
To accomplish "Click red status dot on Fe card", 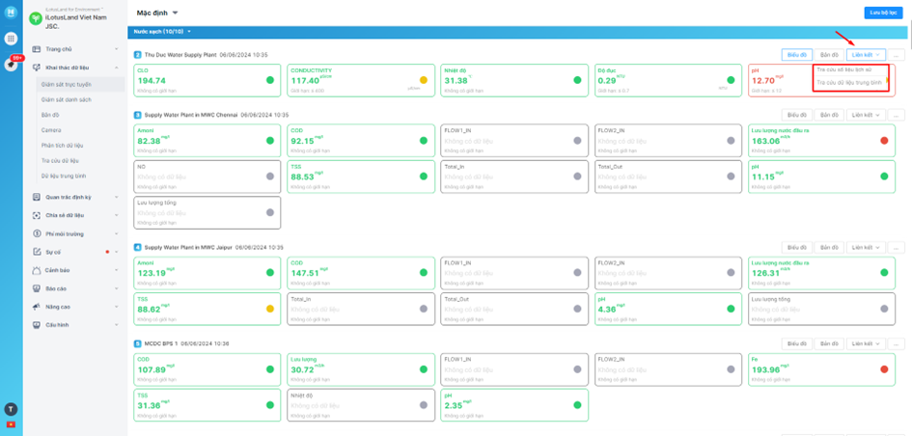I will tap(884, 369).
